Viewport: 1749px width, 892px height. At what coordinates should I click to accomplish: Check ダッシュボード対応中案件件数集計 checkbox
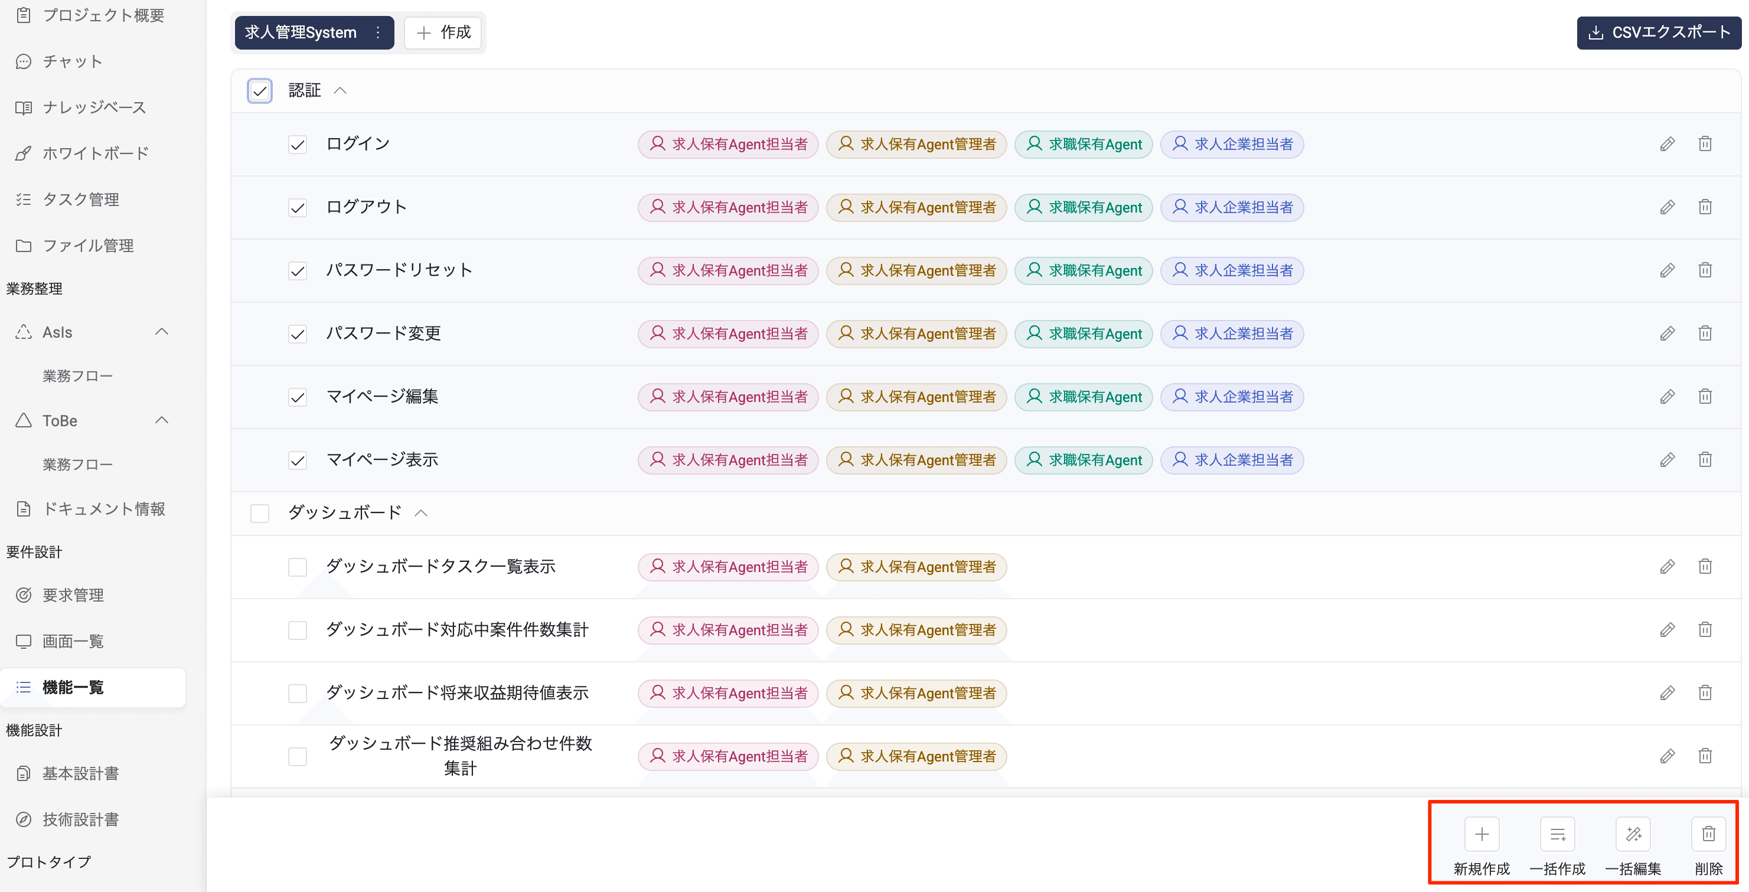pos(298,630)
